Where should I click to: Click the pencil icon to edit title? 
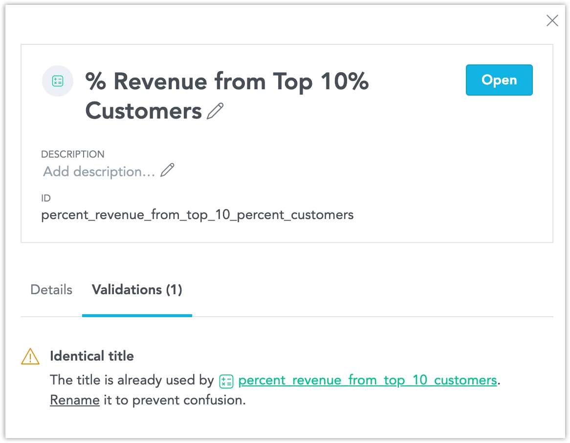coord(215,111)
